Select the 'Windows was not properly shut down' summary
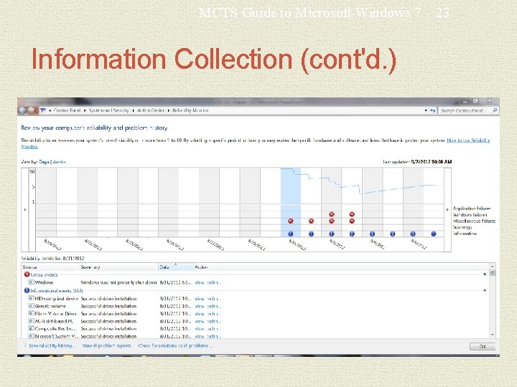 point(118,282)
